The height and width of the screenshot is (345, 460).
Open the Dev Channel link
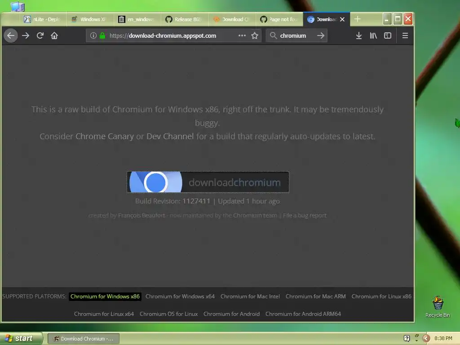170,137
